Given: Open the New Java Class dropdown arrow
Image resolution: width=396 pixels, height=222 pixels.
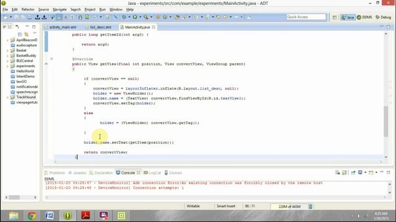Looking at the screenshot, I should (x=170, y=17).
